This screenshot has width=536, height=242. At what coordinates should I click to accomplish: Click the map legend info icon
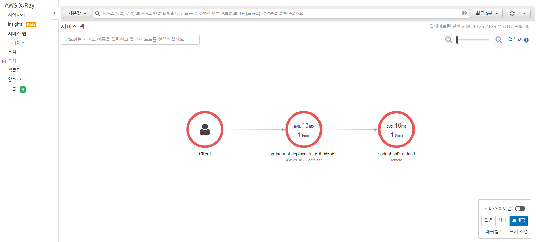(526, 40)
